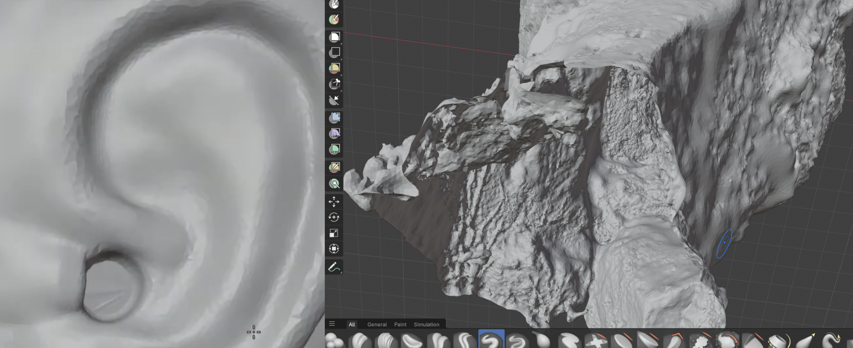Image resolution: width=853 pixels, height=348 pixels.
Task: Open the brush shelf hamburger menu
Action: [332, 324]
